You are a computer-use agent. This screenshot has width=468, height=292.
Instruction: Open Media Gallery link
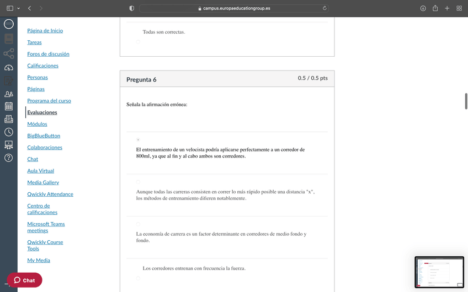click(x=43, y=182)
